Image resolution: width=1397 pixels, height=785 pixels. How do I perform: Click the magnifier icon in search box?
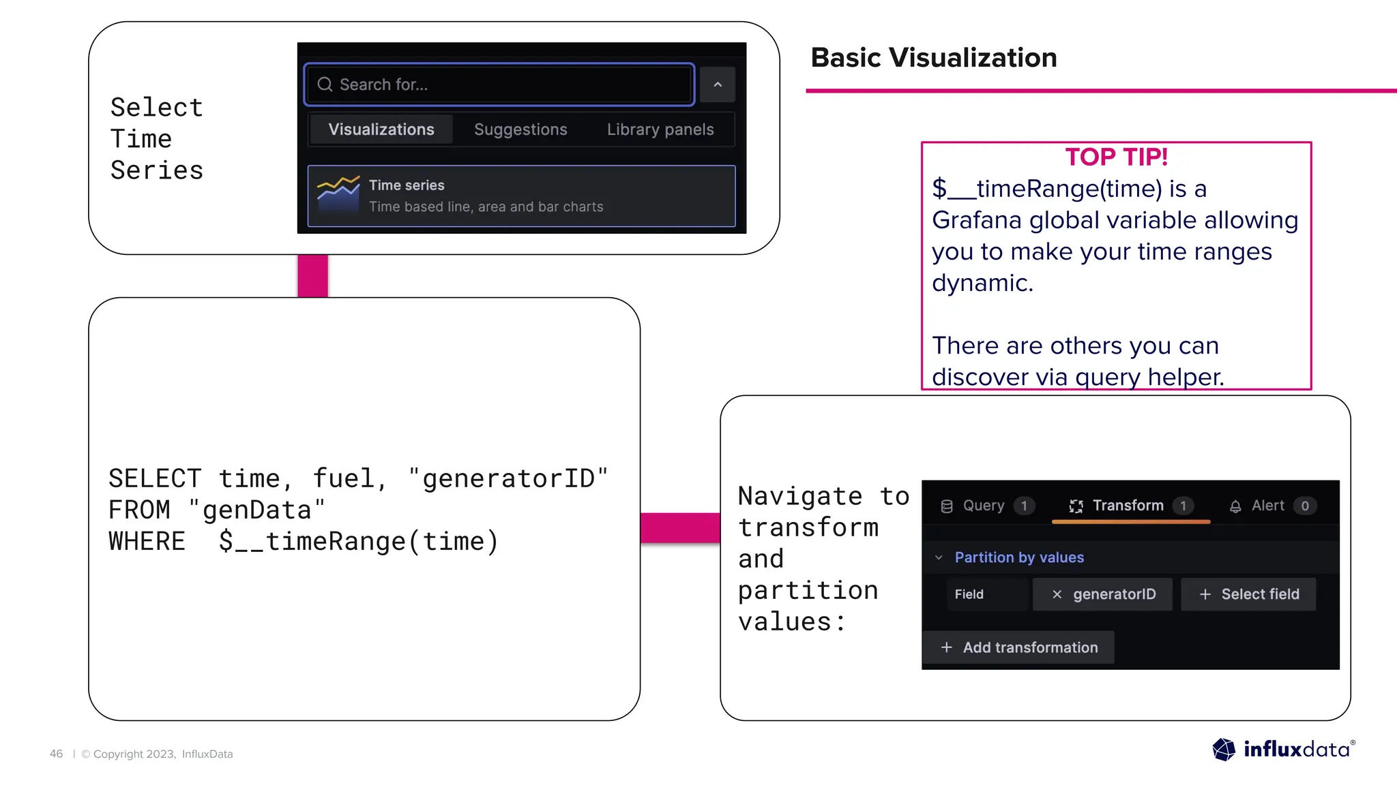[x=325, y=84]
